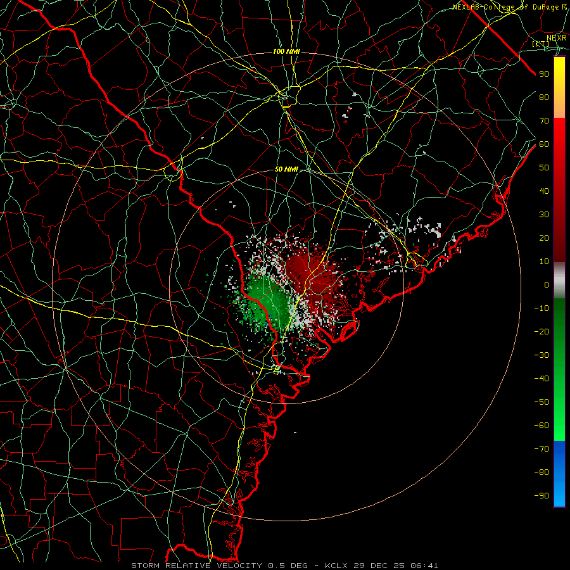
Task: Click the 10 value on the velocity scale
Action: (544, 262)
